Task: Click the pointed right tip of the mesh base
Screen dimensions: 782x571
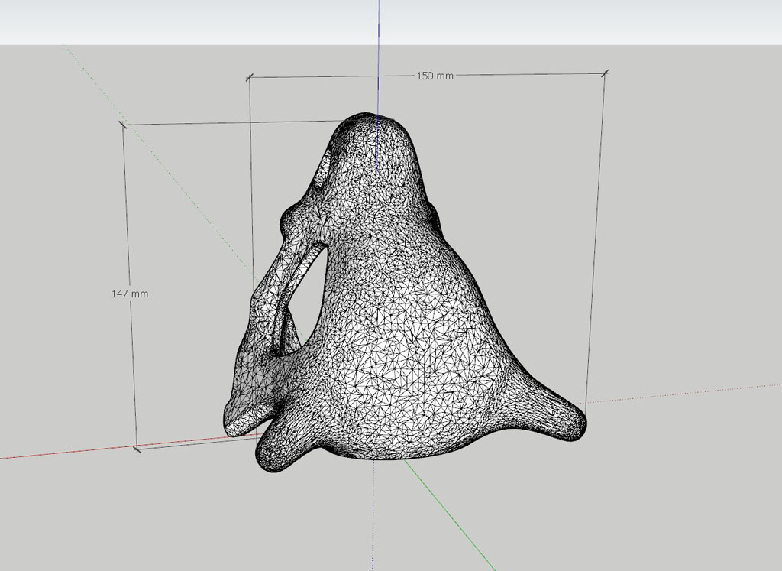Action: (578, 424)
